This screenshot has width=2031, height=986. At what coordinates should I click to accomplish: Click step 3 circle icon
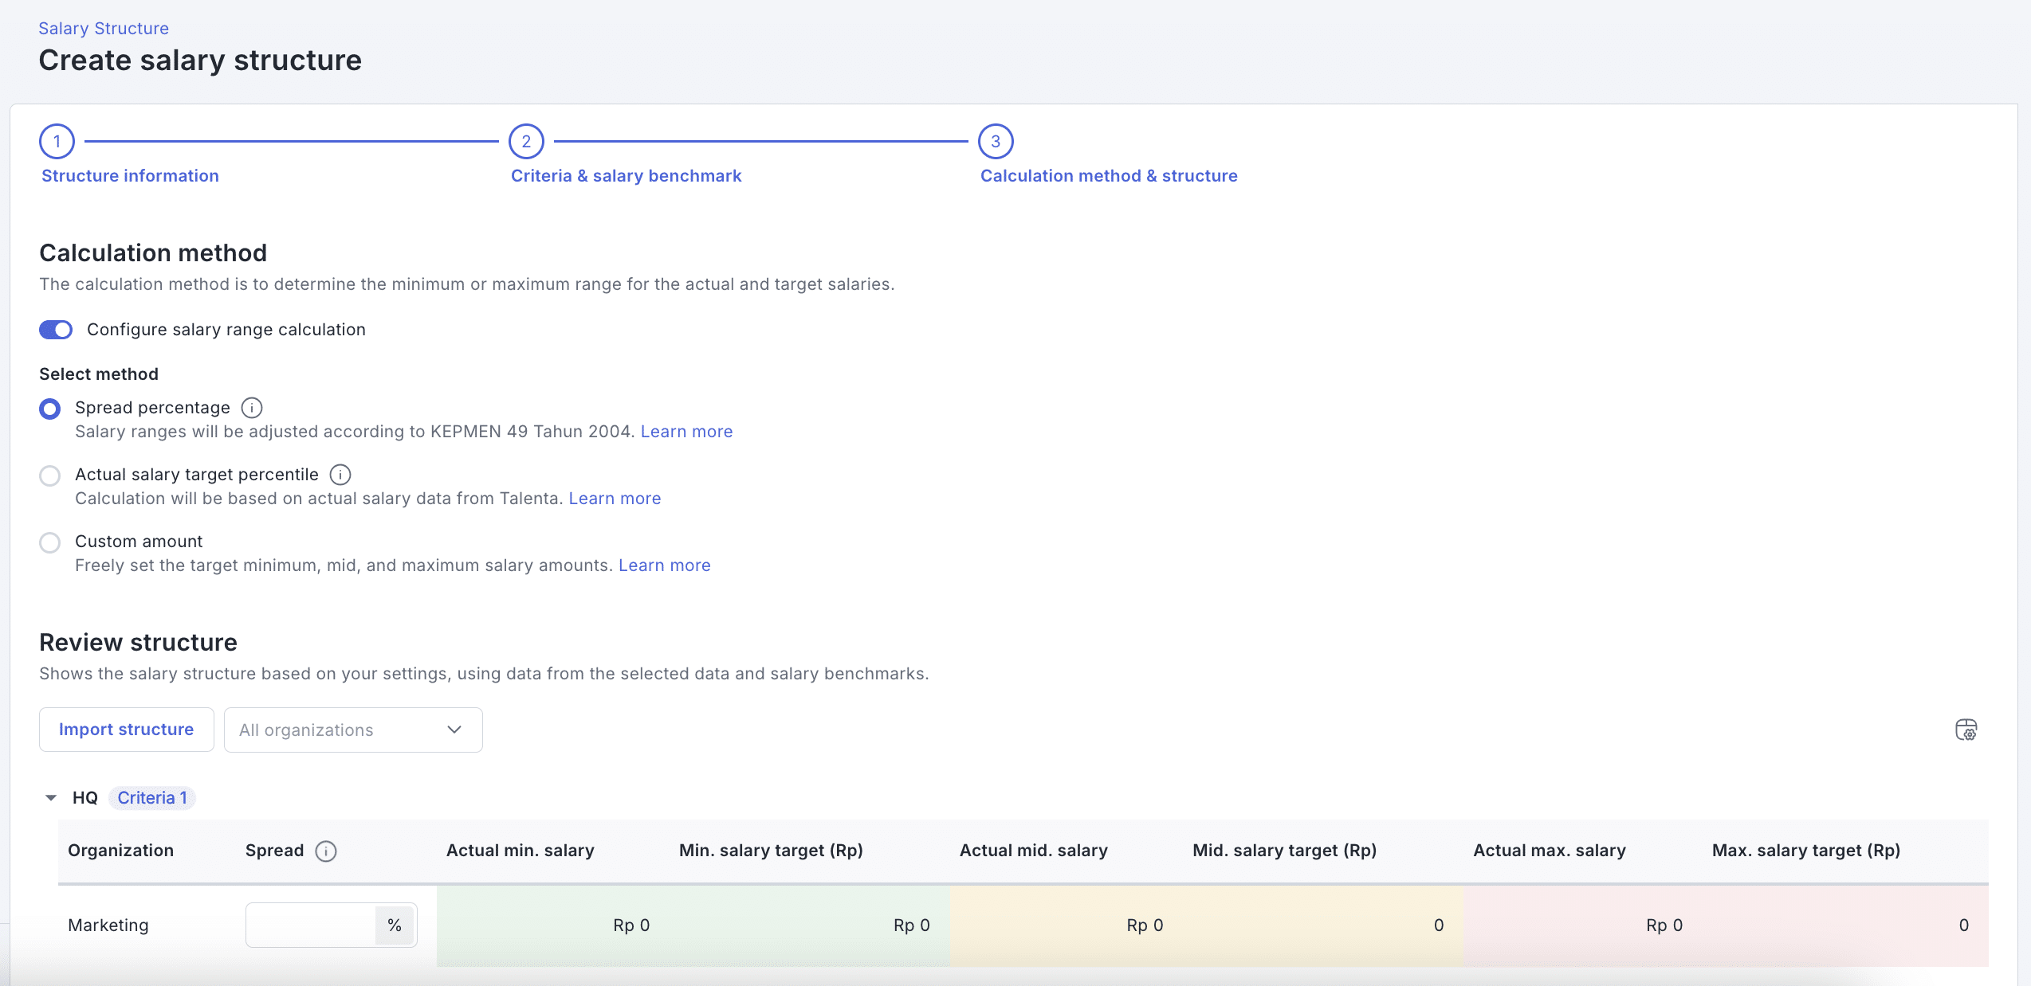coord(996,142)
